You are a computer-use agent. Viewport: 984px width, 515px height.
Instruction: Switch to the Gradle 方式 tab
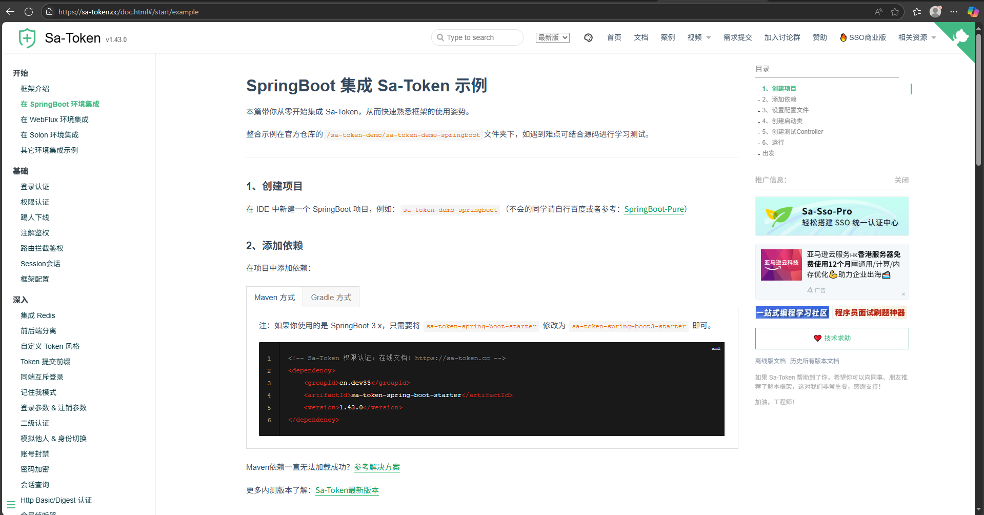point(331,297)
